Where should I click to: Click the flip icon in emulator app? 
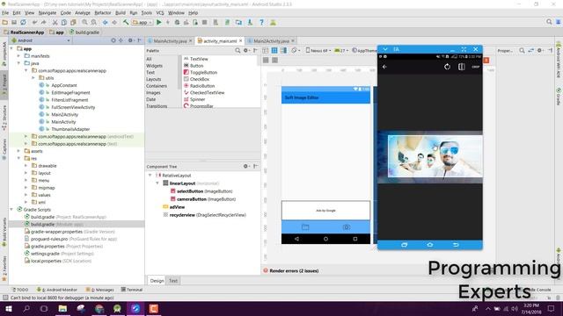click(x=461, y=67)
